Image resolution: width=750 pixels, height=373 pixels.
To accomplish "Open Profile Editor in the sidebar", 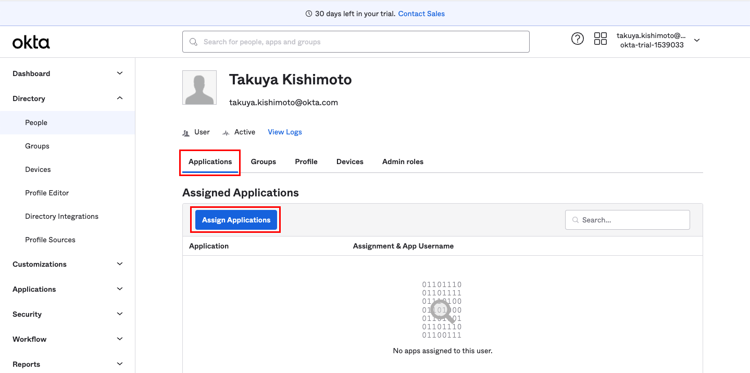I will [47, 193].
